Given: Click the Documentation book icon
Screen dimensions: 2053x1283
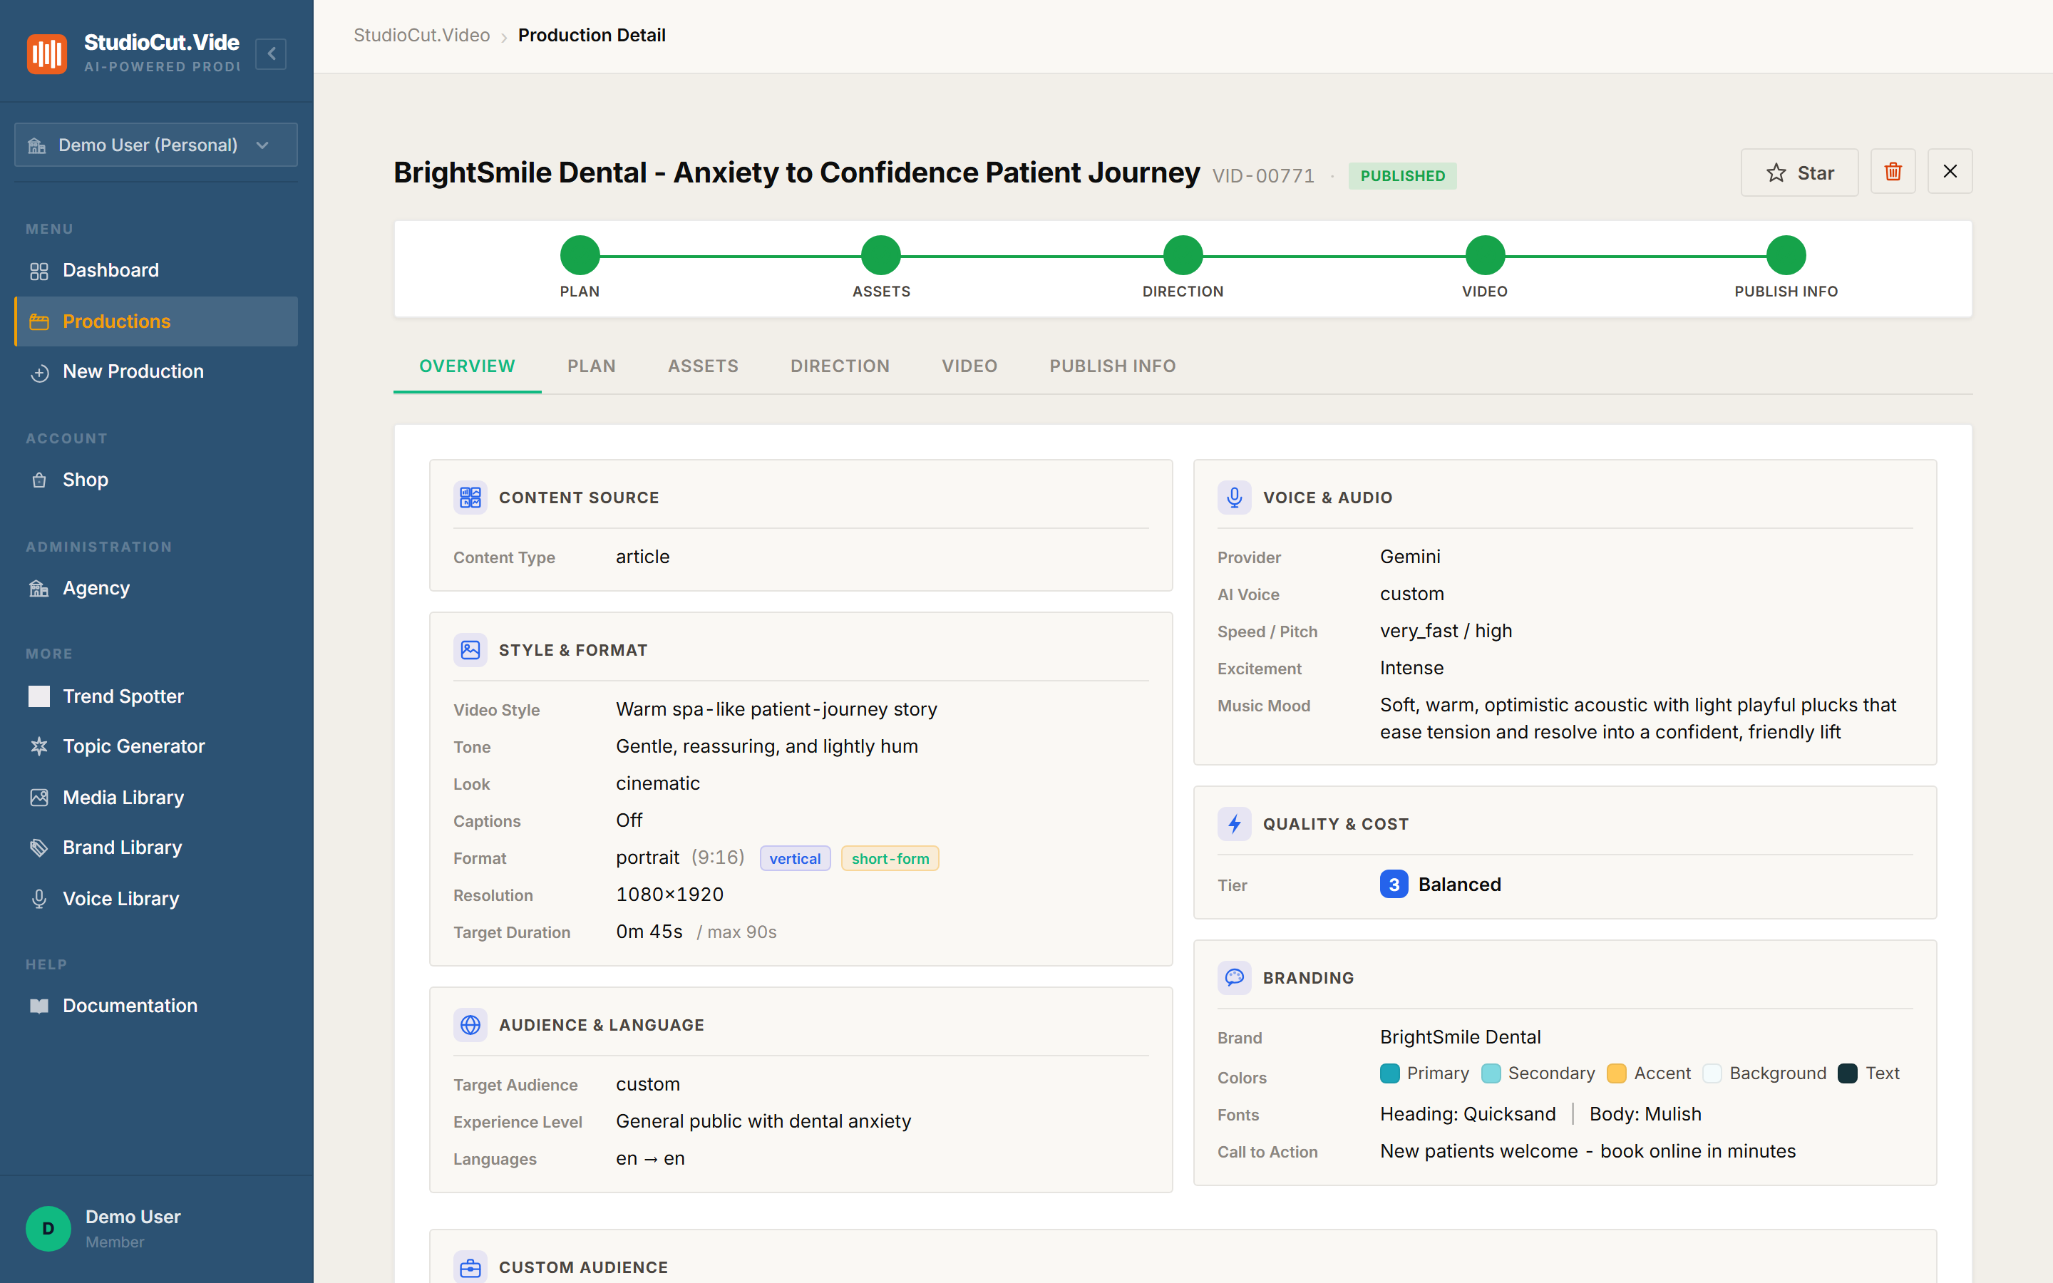Looking at the screenshot, I should (x=39, y=1006).
